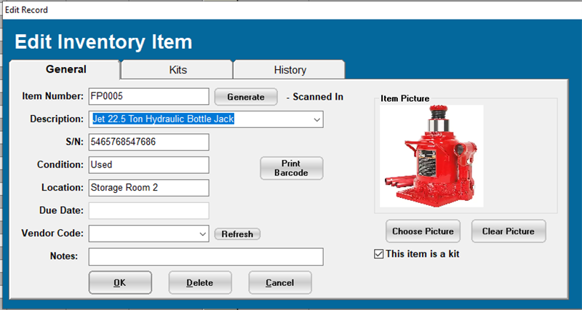The height and width of the screenshot is (310, 582).
Task: Open the Kits tab
Action: (x=178, y=70)
